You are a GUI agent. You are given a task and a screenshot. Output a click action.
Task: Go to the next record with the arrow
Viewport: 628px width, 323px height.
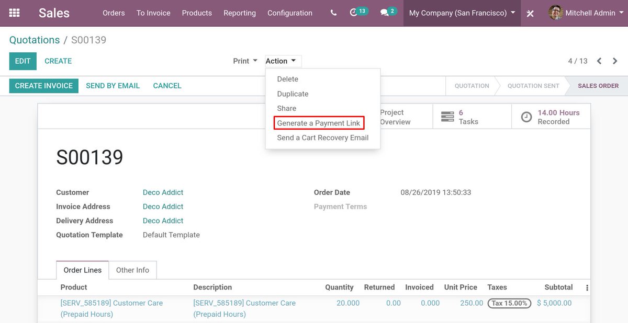615,61
